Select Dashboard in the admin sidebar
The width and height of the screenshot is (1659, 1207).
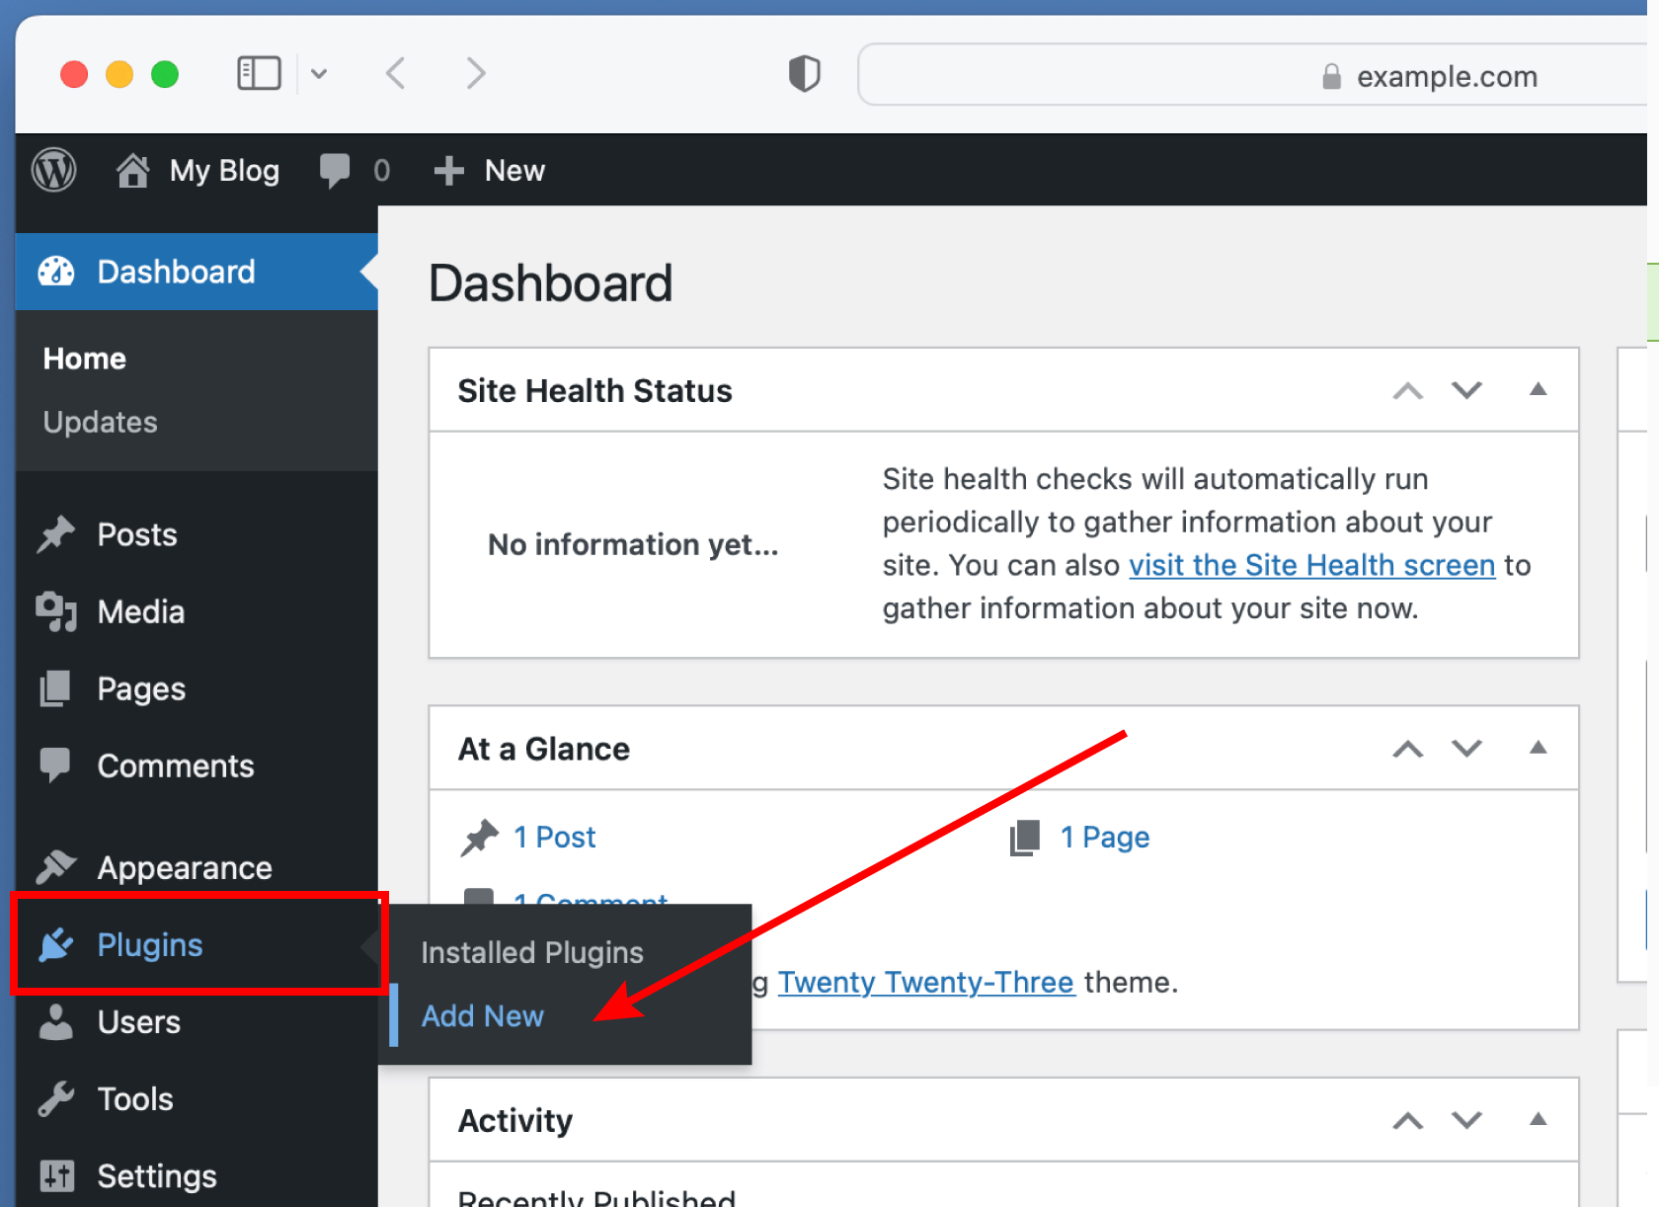tap(197, 272)
